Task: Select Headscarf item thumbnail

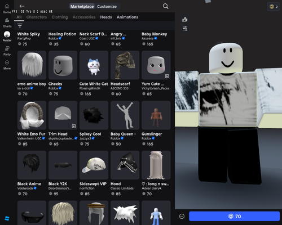Action: point(125,65)
